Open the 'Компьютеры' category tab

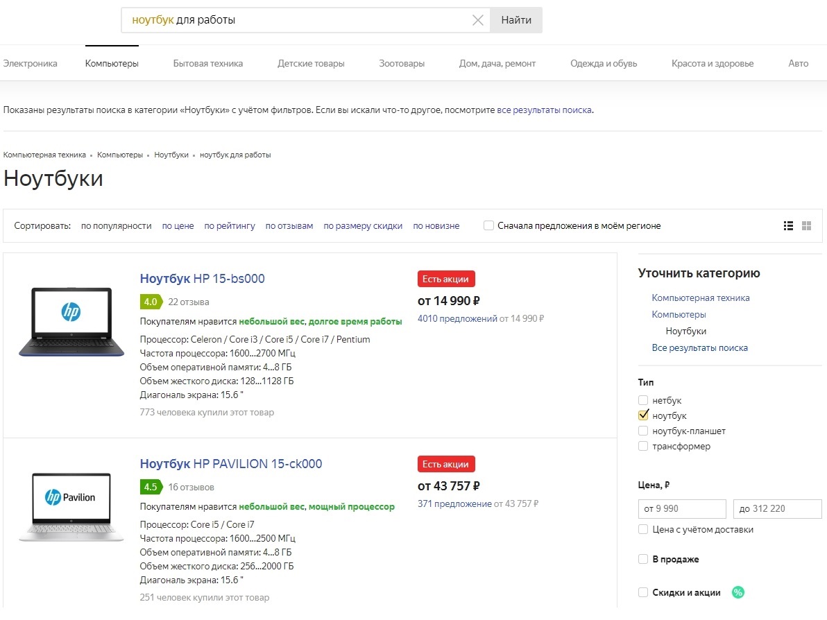point(112,63)
